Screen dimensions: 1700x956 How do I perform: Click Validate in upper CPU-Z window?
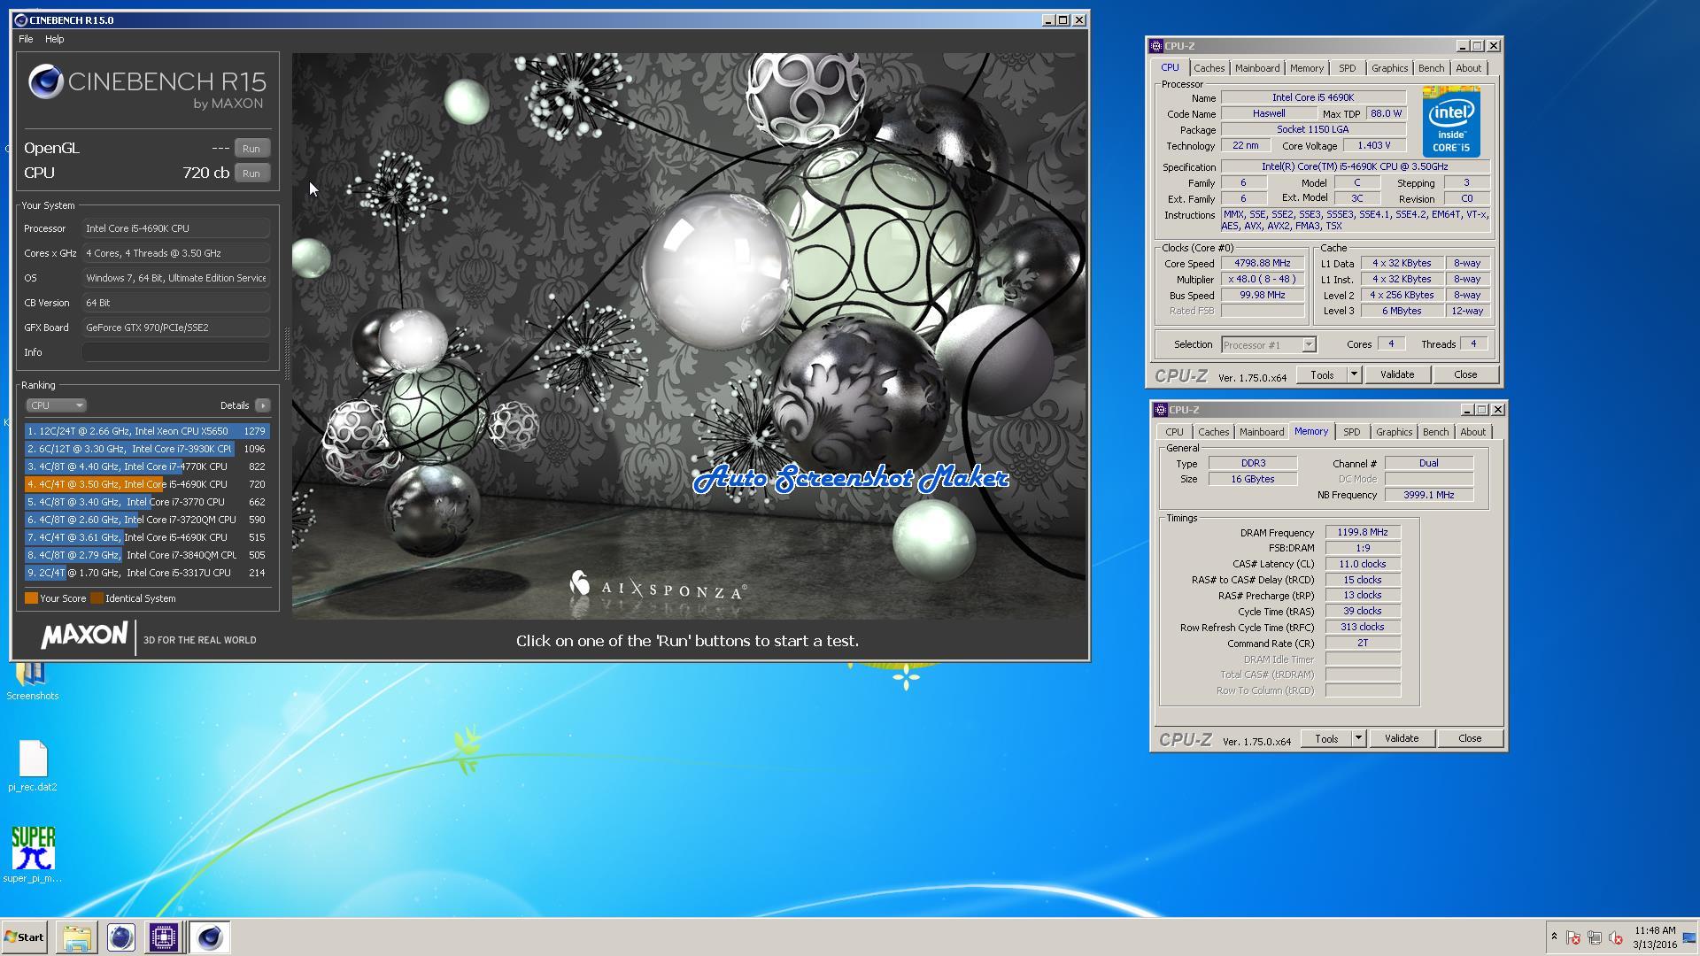click(x=1396, y=375)
